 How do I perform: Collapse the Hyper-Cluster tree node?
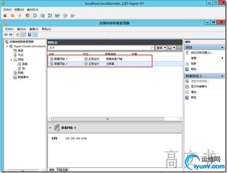7,46
